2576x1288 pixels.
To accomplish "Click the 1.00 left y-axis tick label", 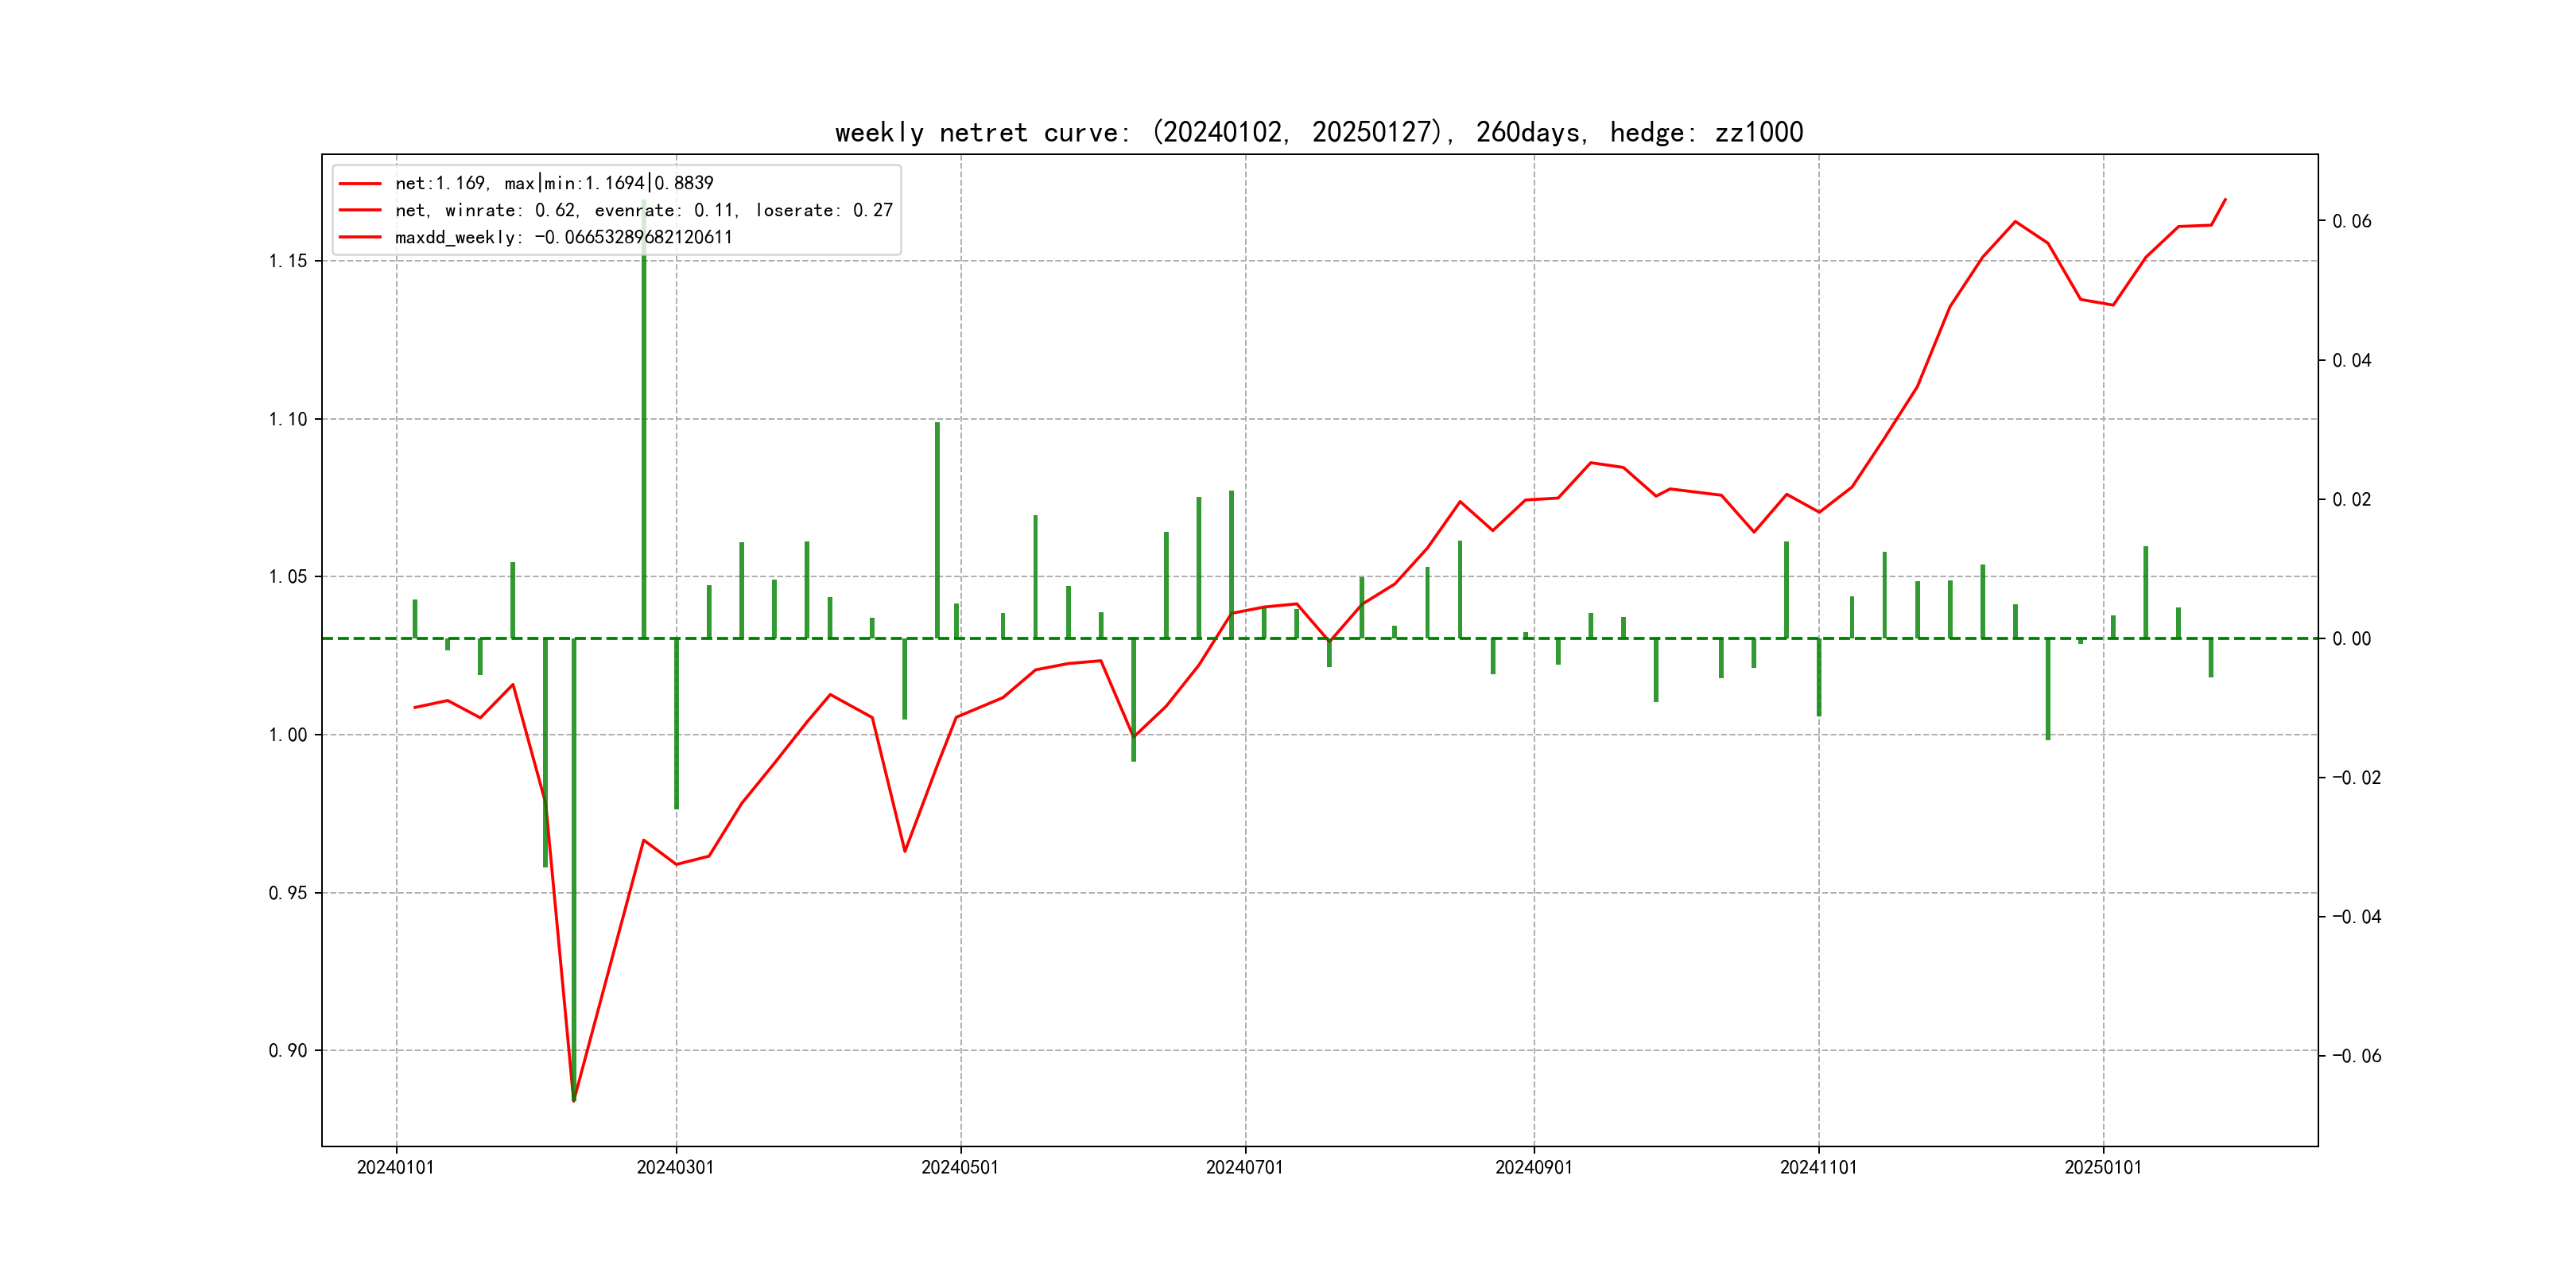I will (288, 735).
